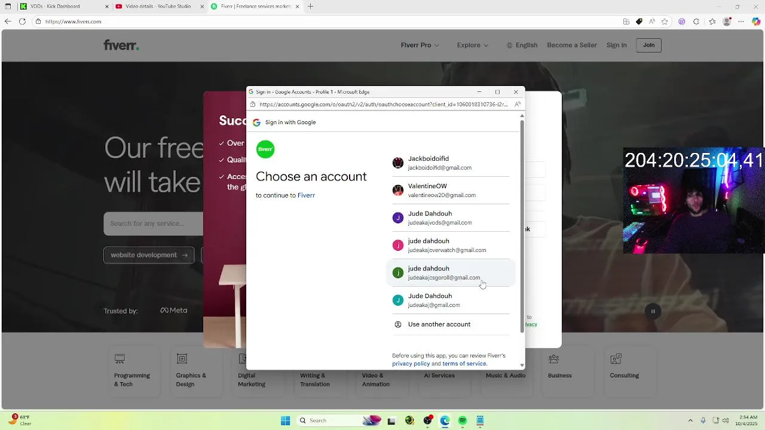
Task: Open Spotify from the taskbar
Action: pos(462,420)
